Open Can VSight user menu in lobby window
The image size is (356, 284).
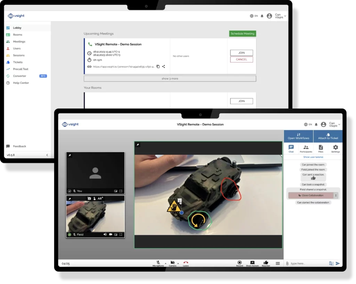click(x=276, y=16)
